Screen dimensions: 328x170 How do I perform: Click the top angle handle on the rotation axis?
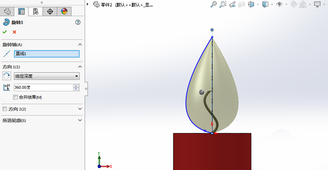[212, 30]
